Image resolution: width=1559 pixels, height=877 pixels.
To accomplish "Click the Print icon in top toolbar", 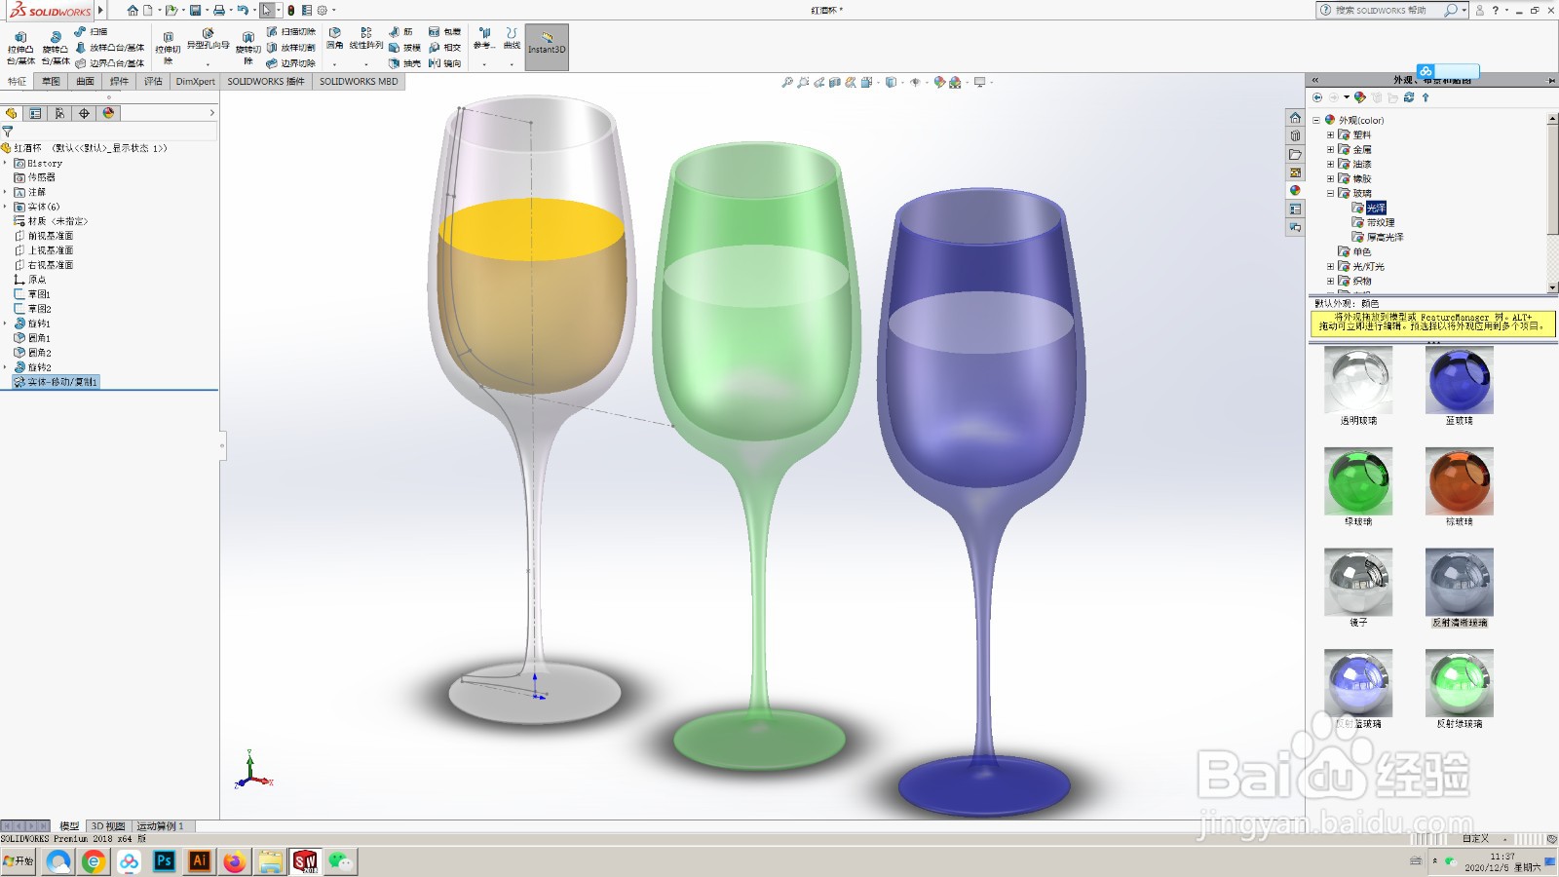I will (219, 10).
